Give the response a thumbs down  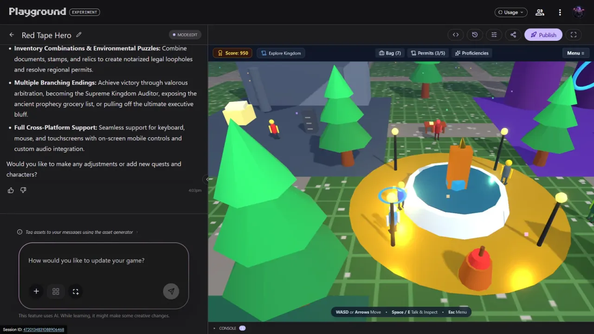(x=23, y=190)
